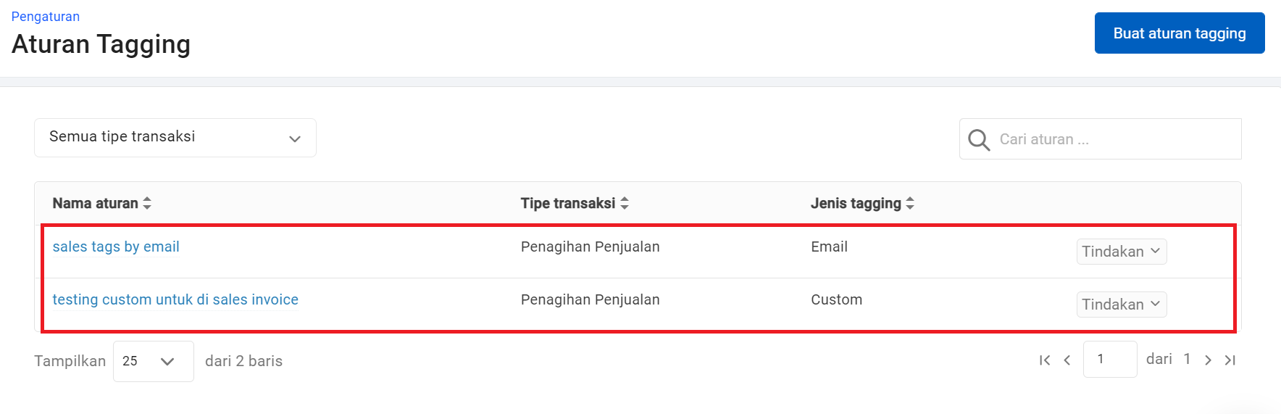The width and height of the screenshot is (1281, 414).
Task: Open the sales tags by email rule
Action: pyautogui.click(x=116, y=247)
